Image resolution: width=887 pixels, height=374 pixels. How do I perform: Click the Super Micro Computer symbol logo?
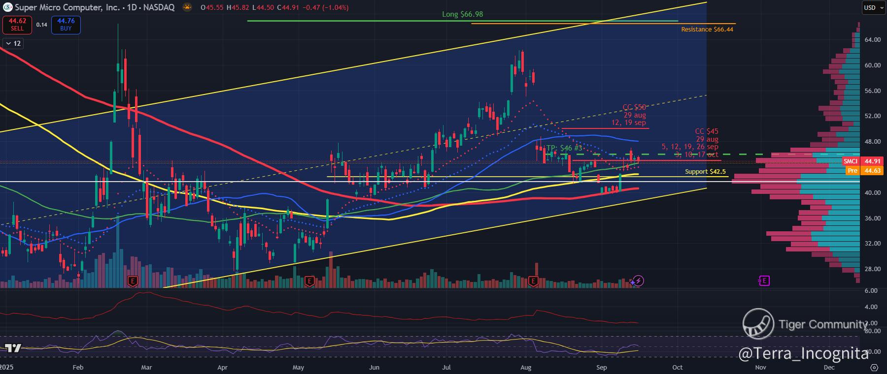7,7
